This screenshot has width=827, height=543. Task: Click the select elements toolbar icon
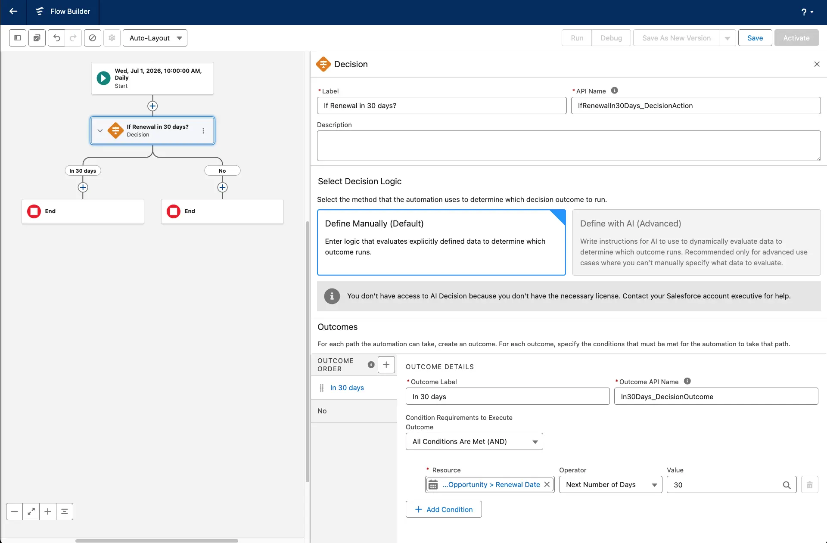[x=37, y=38]
